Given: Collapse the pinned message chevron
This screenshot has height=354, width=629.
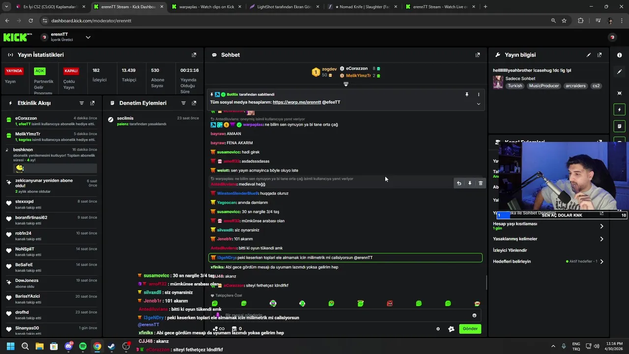Looking at the screenshot, I should tap(479, 104).
